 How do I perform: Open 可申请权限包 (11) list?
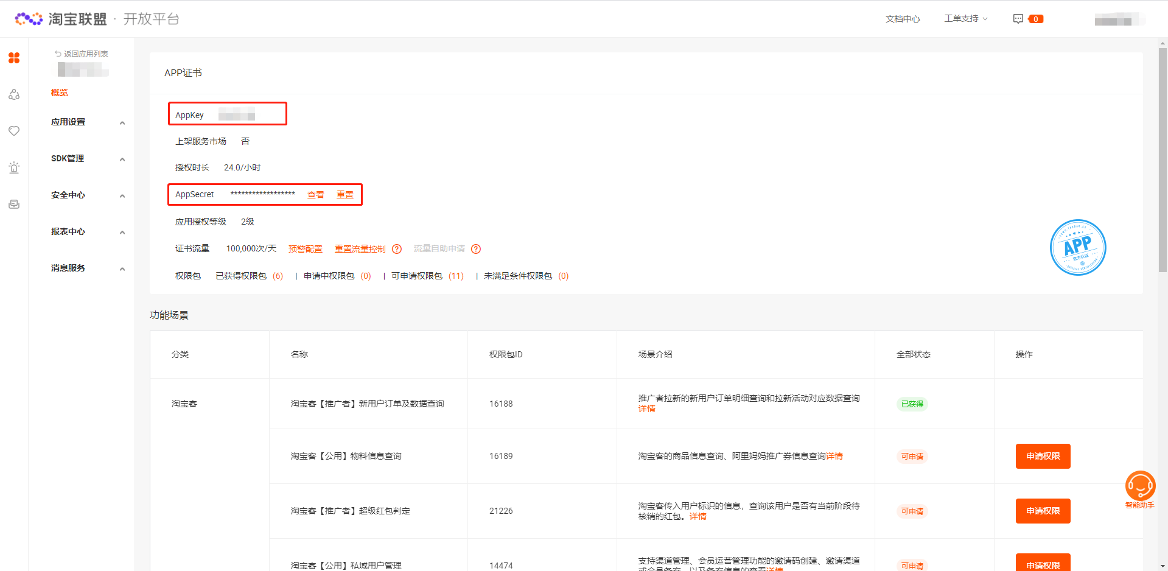click(427, 276)
